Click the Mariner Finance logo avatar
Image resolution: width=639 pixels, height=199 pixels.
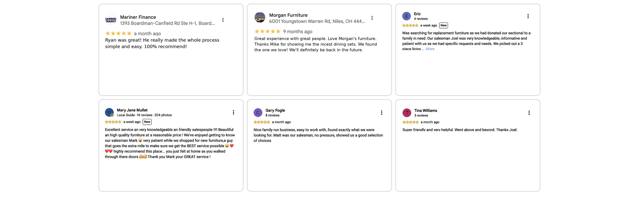111,20
